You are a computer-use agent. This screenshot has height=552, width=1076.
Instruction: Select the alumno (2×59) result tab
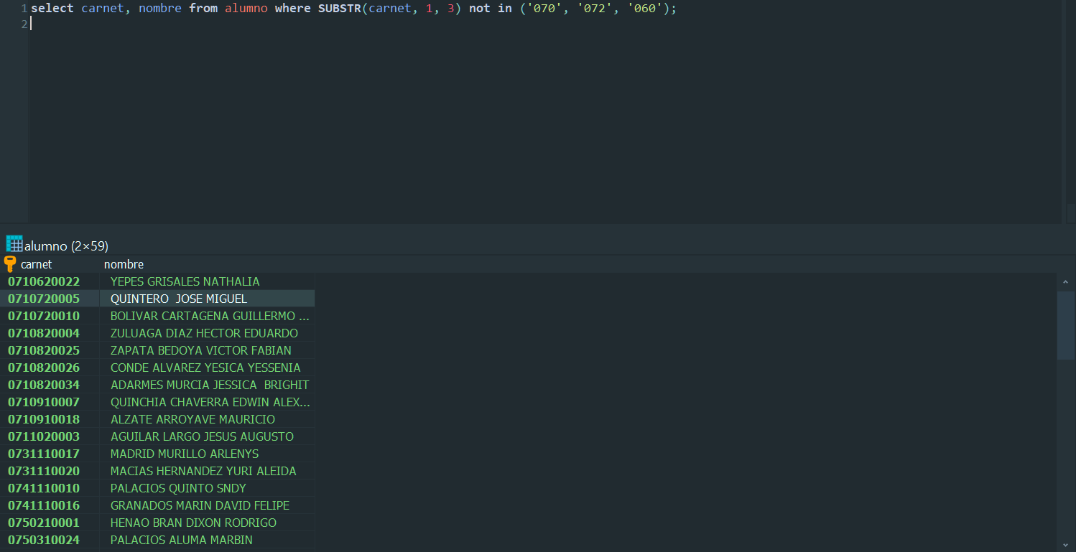coord(66,246)
